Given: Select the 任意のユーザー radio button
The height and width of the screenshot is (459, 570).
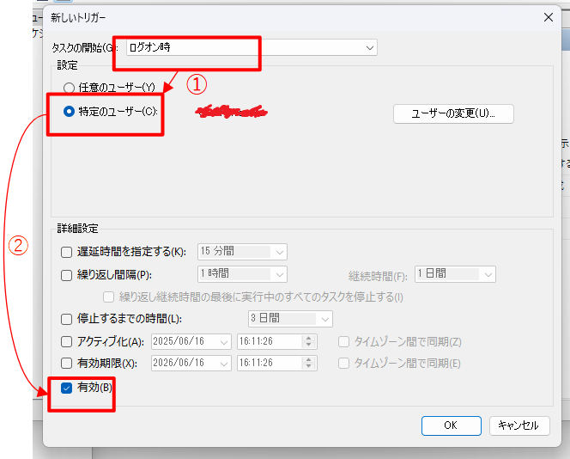Looking at the screenshot, I should point(69,88).
